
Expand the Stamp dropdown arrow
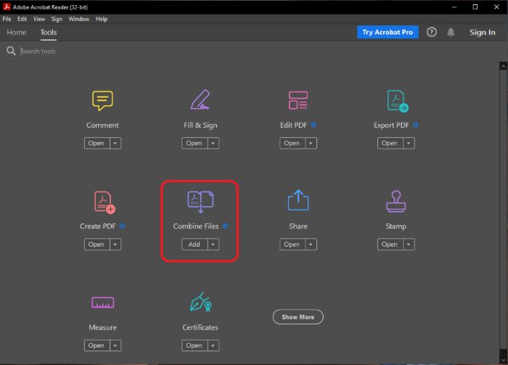pyautogui.click(x=409, y=245)
